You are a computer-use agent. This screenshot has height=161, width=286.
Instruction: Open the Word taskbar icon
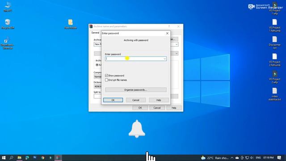click(35, 158)
